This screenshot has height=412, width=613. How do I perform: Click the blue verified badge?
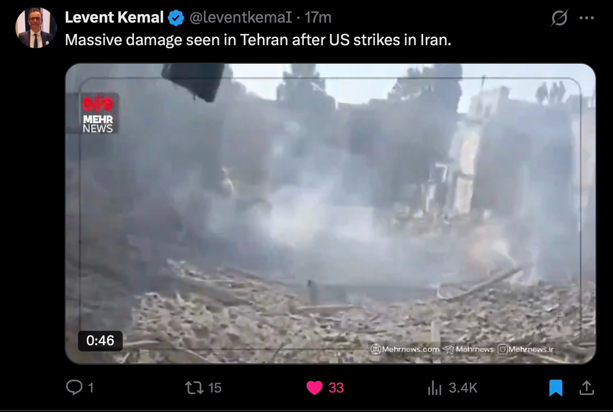(176, 18)
